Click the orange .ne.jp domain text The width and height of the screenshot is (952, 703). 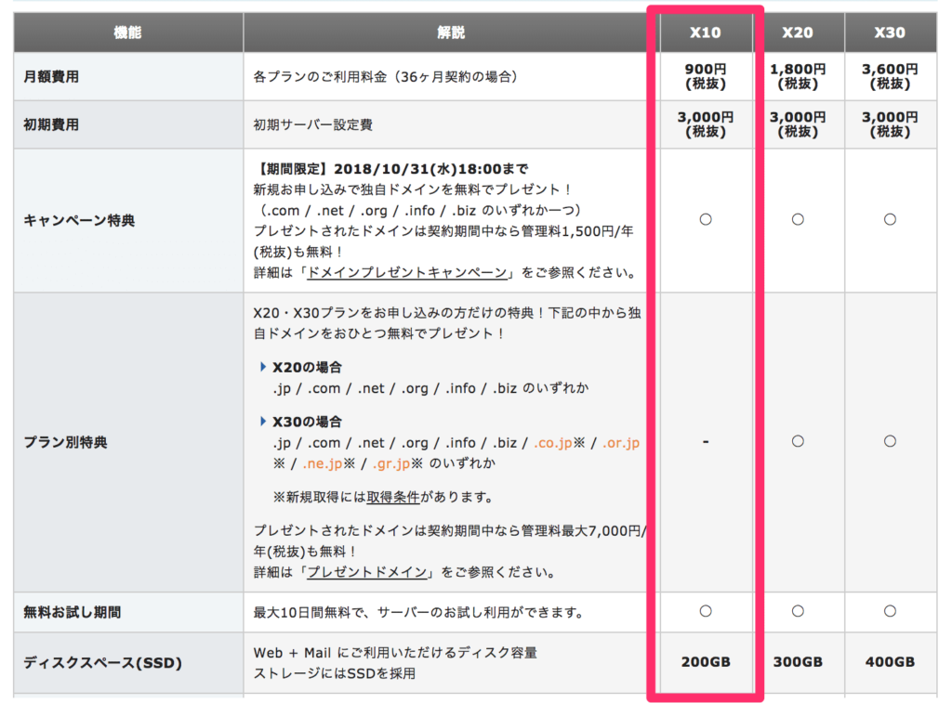coord(323,464)
